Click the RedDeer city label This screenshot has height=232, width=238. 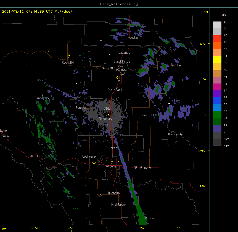tap(121, 70)
